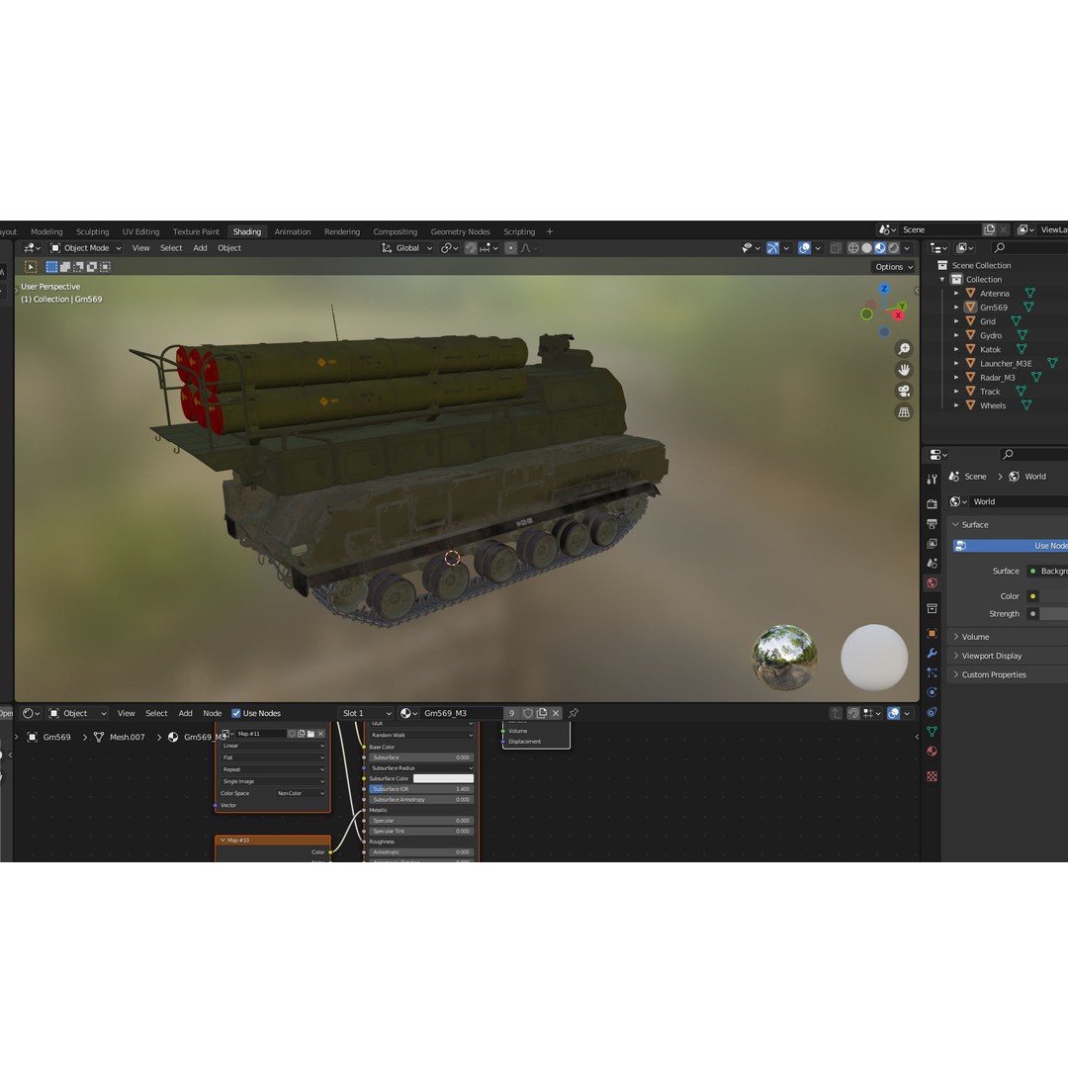Toggle Use Nodes checkbox in node editor
This screenshot has height=1068, width=1068.
click(x=236, y=713)
